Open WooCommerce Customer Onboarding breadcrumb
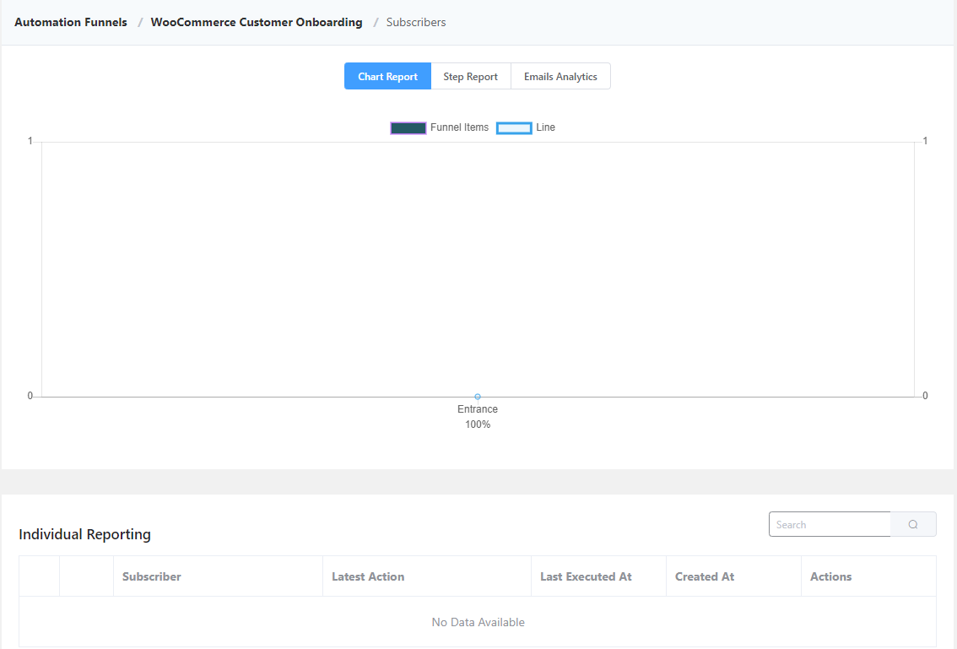The width and height of the screenshot is (957, 649). (257, 22)
